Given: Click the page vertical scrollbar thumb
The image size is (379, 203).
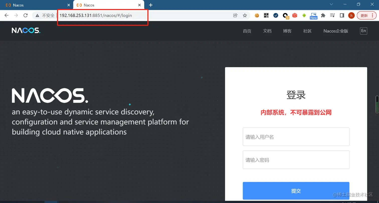Looking at the screenshot, I should (x=377, y=104).
